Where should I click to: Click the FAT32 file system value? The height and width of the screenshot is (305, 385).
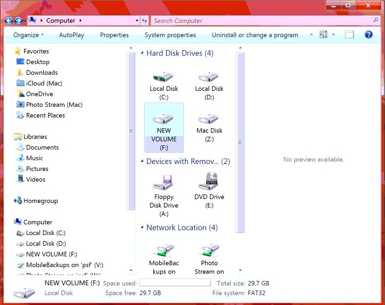click(x=257, y=293)
